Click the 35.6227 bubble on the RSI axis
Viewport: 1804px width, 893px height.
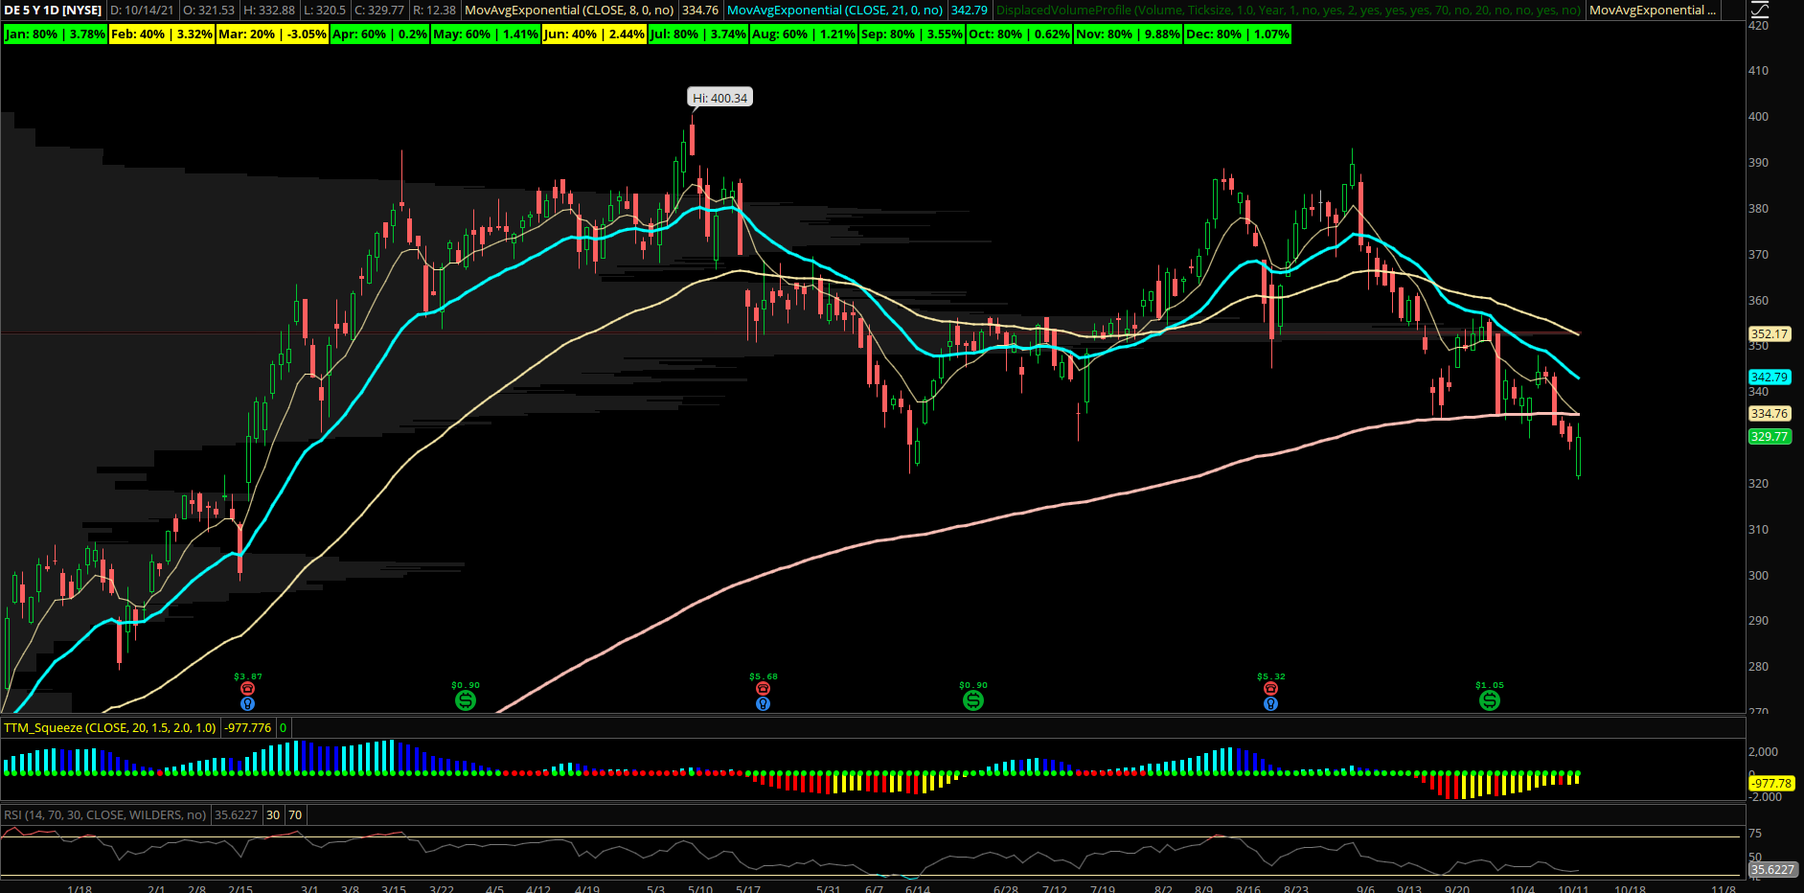click(1772, 870)
